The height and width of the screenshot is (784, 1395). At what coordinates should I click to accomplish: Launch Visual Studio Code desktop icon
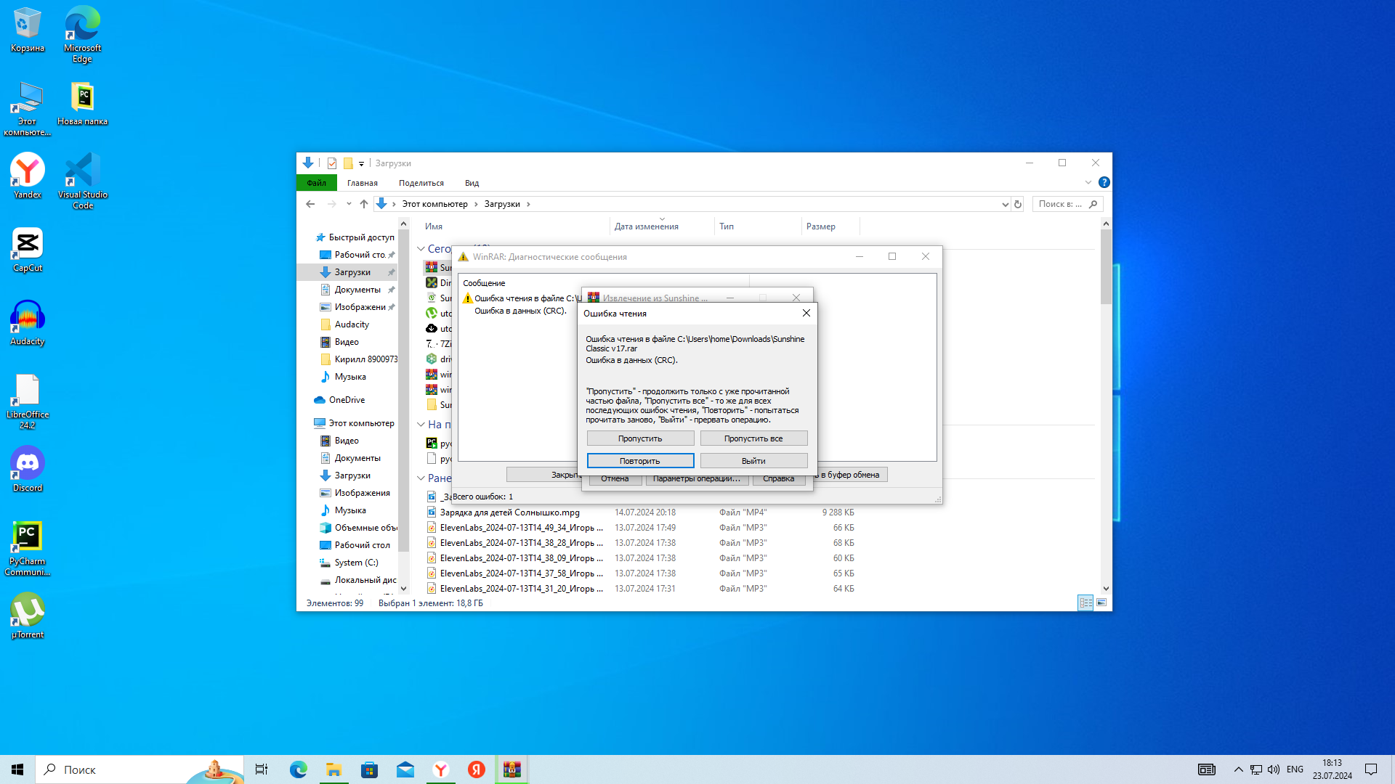point(82,181)
